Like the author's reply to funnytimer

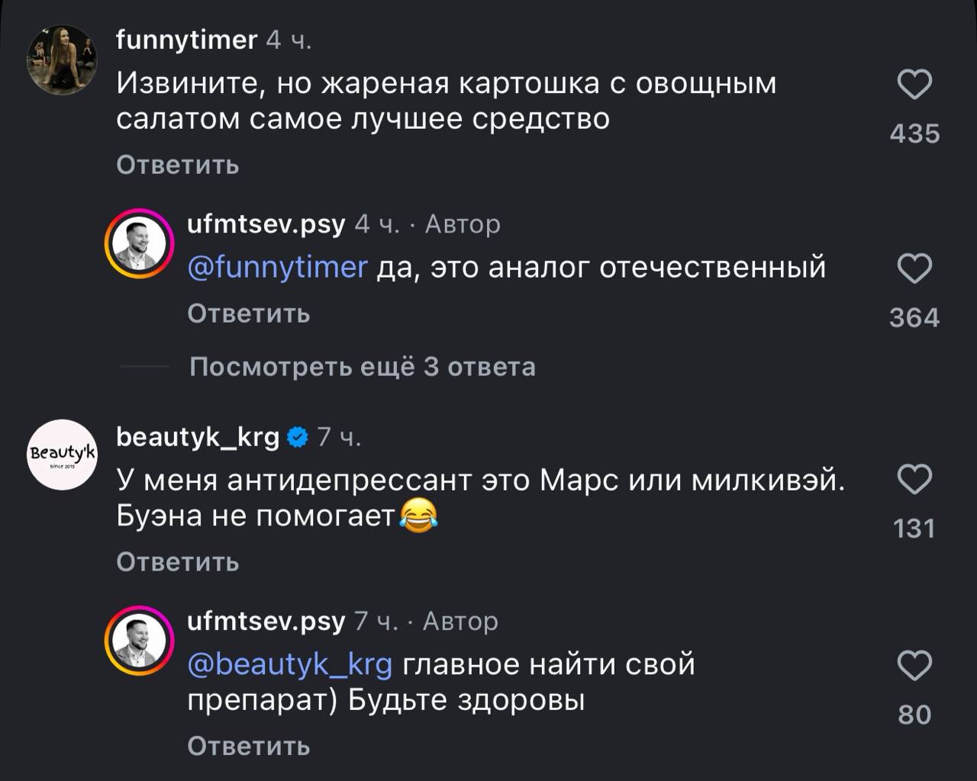coord(914,269)
